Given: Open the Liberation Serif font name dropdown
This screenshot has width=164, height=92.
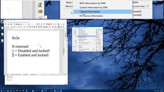Looking at the screenshot, I should click(x=25, y=27).
